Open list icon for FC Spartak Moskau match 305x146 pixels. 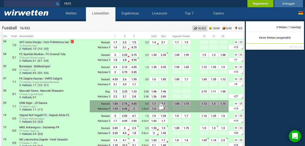click(x=241, y=55)
